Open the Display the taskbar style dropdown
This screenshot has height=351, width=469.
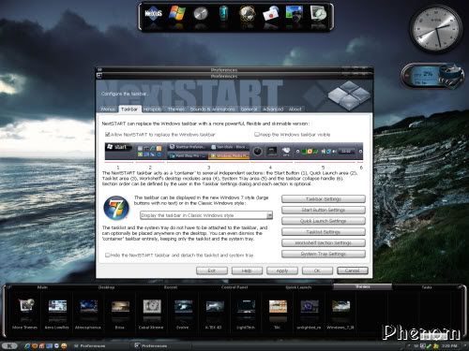point(206,215)
